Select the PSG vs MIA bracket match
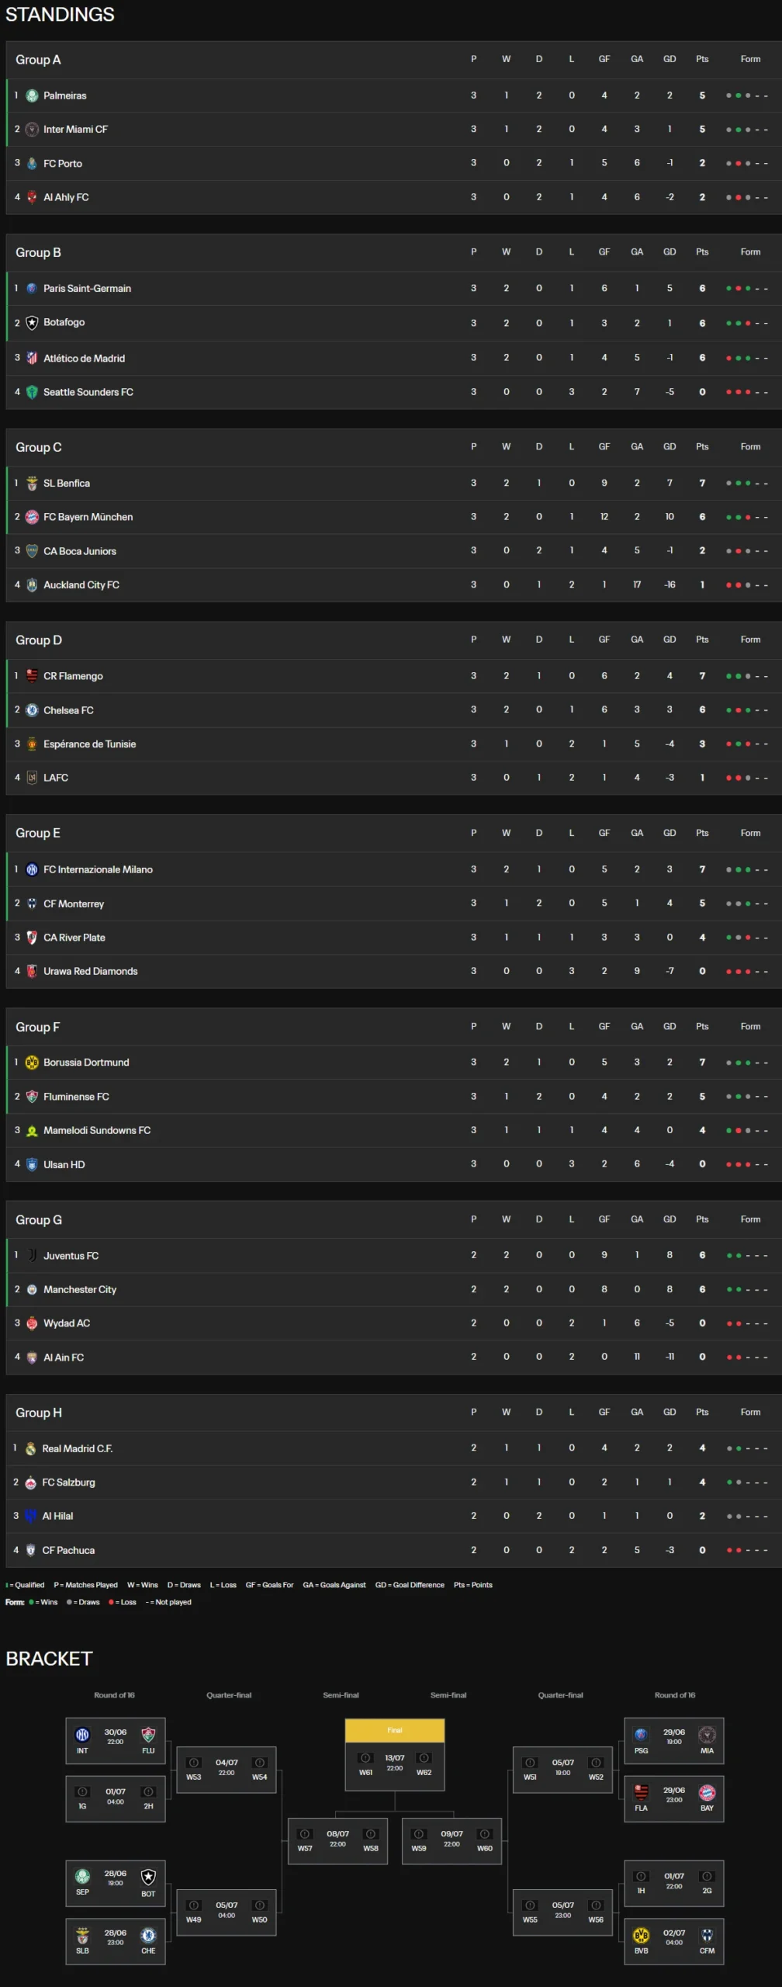782x1987 pixels. pyautogui.click(x=673, y=1740)
